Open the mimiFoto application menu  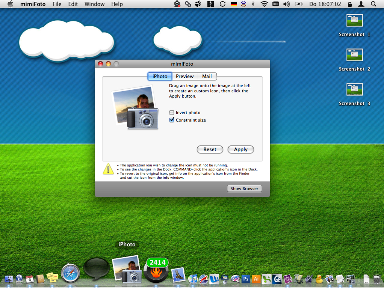[x=33, y=4]
